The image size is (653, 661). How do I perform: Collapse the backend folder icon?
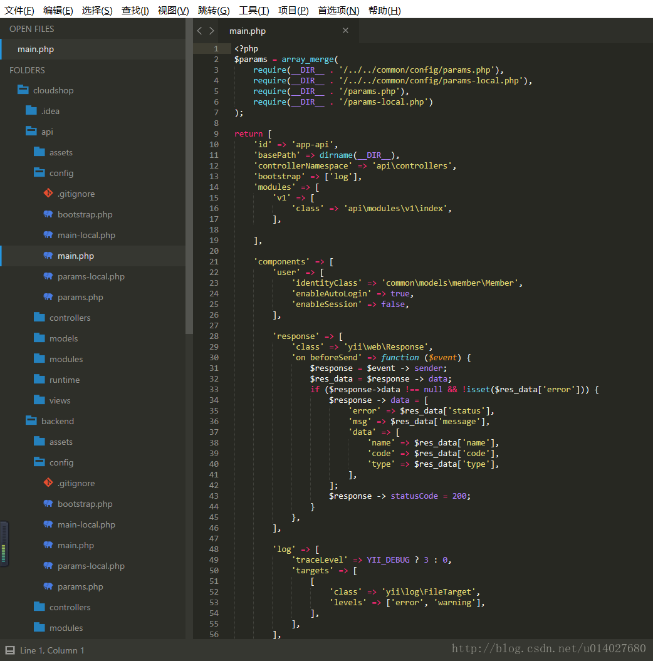pos(31,420)
